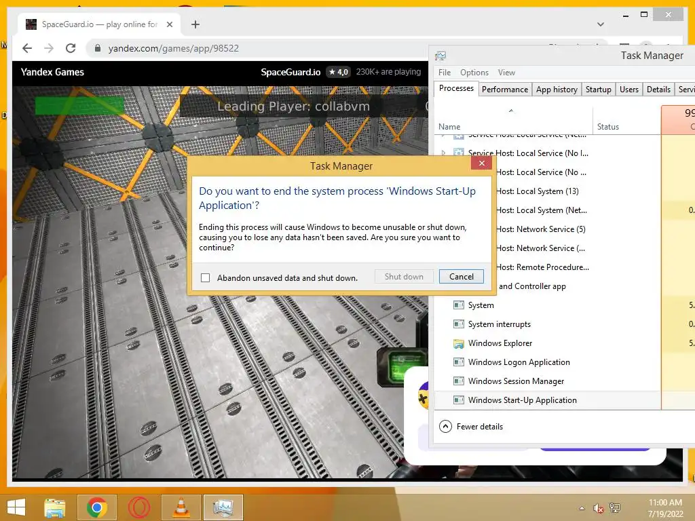Click the System process icon
695x521 pixels.
(x=459, y=305)
